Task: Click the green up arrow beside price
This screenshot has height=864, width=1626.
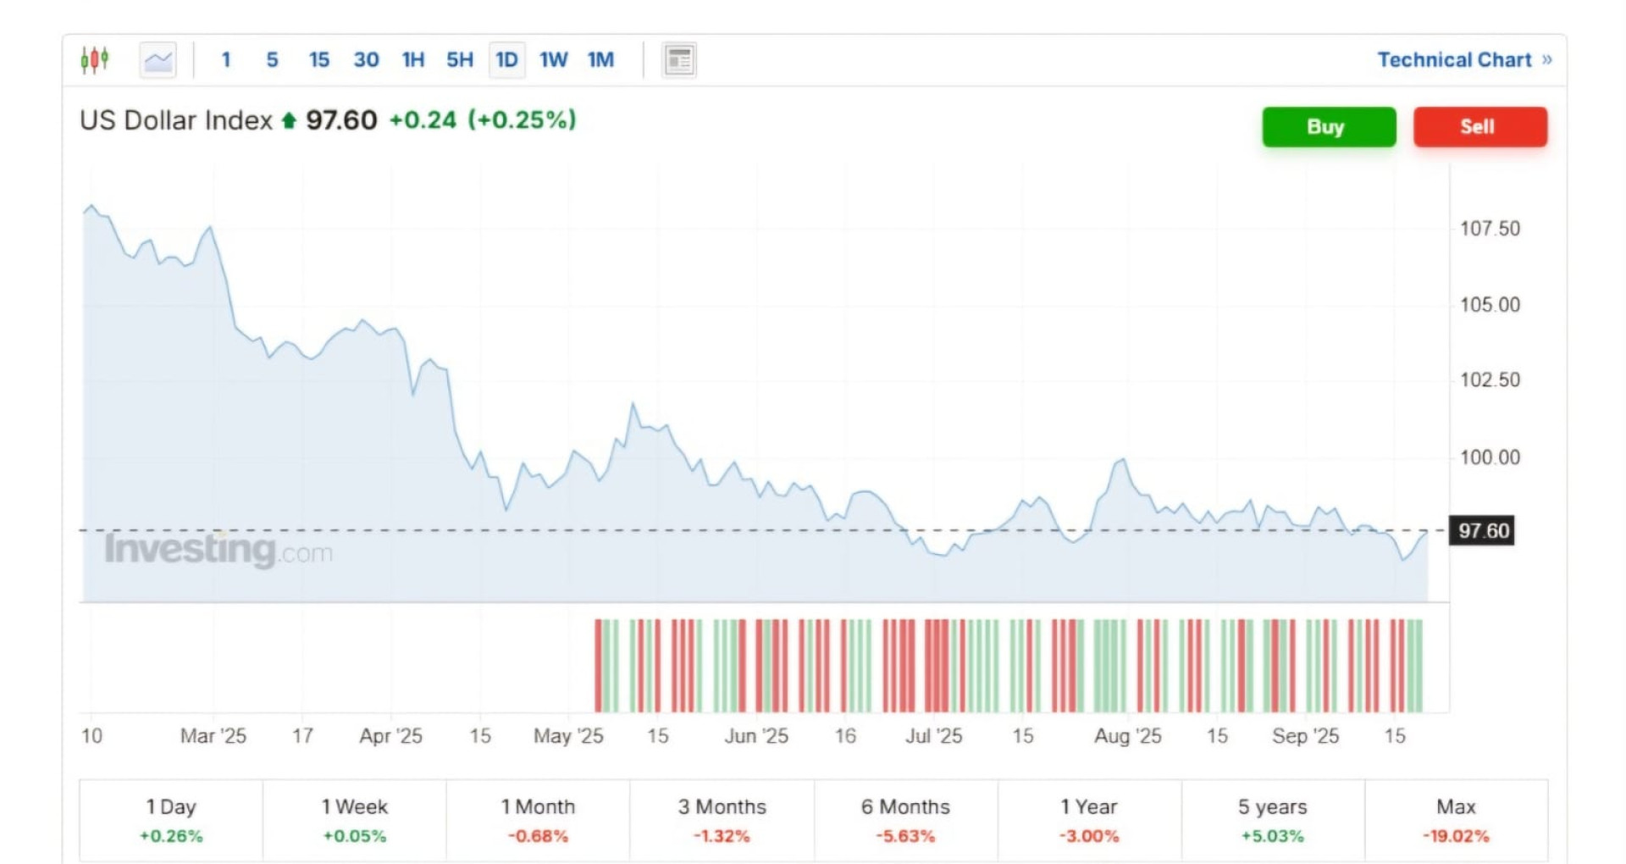Action: click(x=289, y=121)
